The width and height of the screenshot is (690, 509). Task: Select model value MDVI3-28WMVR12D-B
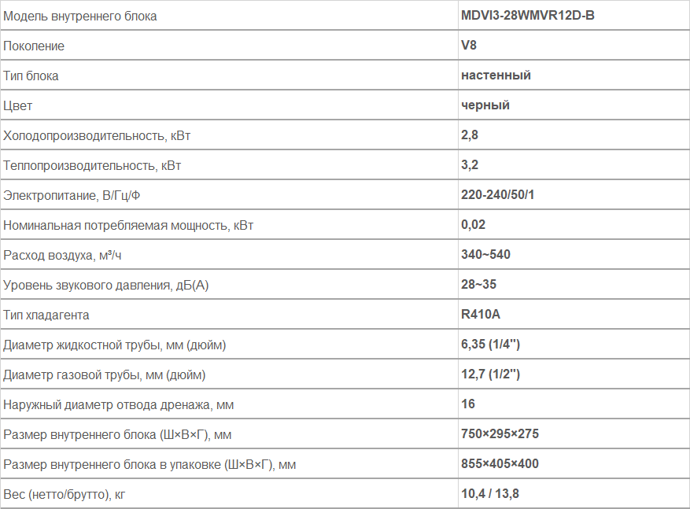(528, 16)
